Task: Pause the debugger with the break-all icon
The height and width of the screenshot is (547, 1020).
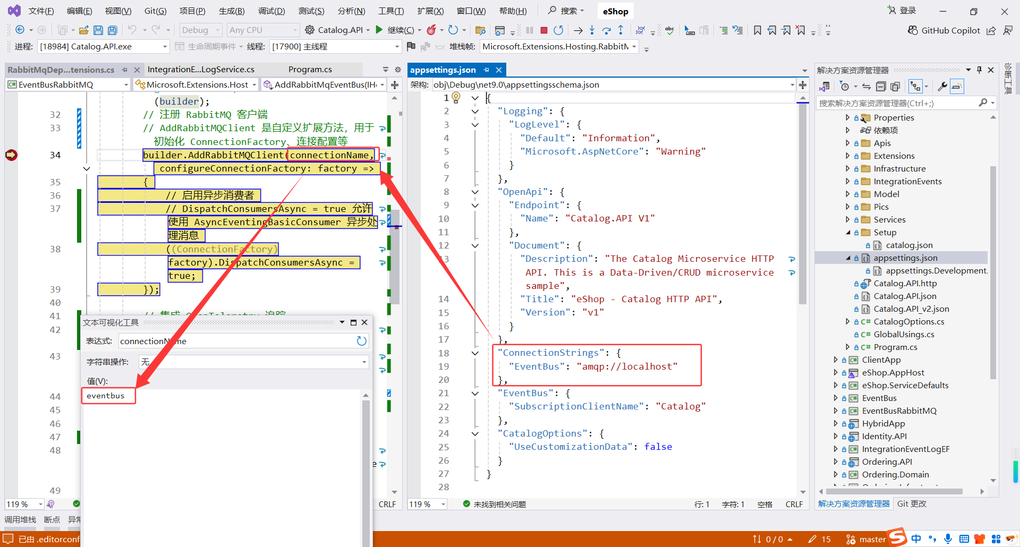Action: tap(529, 30)
